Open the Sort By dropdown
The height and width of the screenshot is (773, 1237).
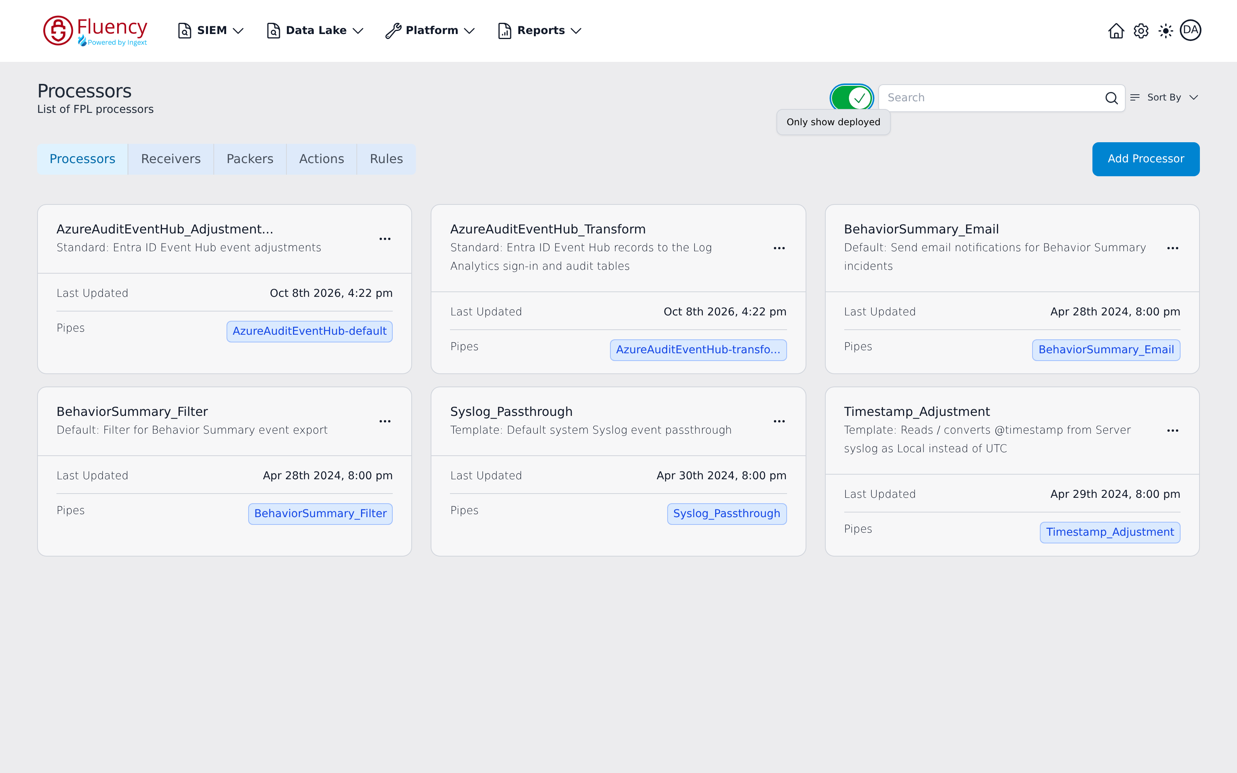[x=1164, y=97]
